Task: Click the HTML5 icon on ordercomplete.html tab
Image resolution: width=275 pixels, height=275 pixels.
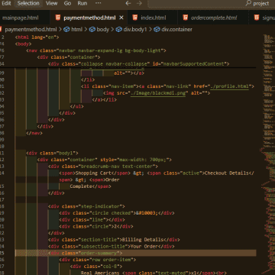Action: (186, 18)
